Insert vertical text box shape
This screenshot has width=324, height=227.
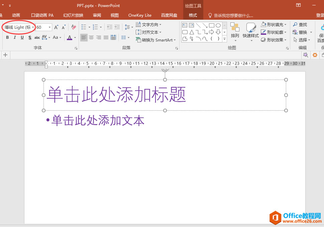pyautogui.click(x=191, y=25)
